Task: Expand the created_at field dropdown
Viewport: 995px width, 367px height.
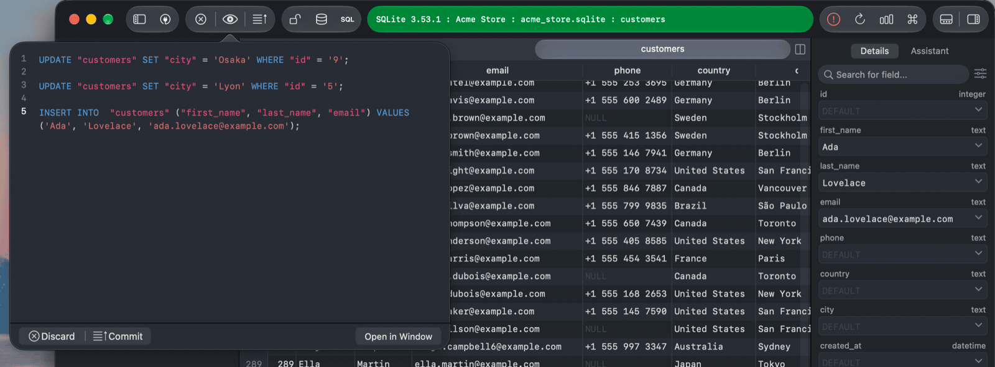Action: click(x=979, y=361)
